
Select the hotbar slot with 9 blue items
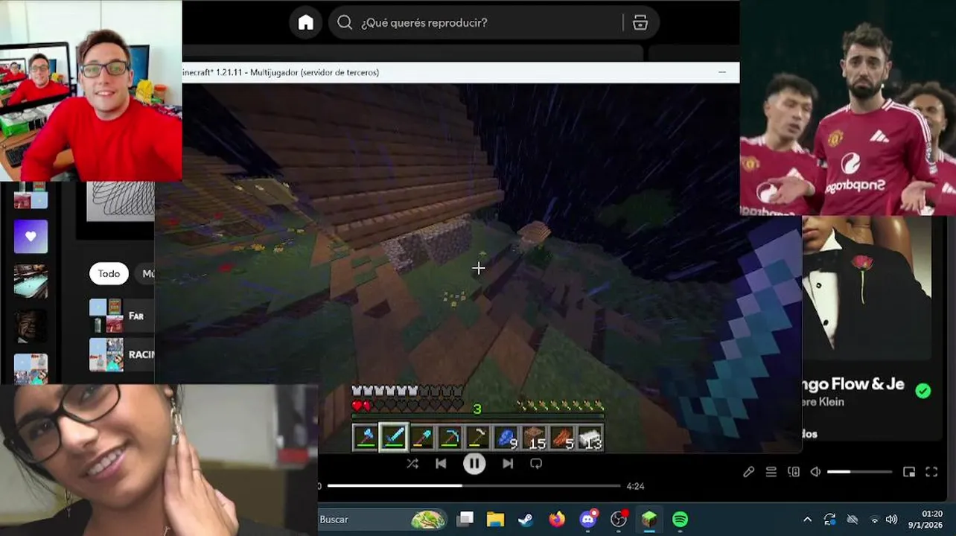pos(506,438)
